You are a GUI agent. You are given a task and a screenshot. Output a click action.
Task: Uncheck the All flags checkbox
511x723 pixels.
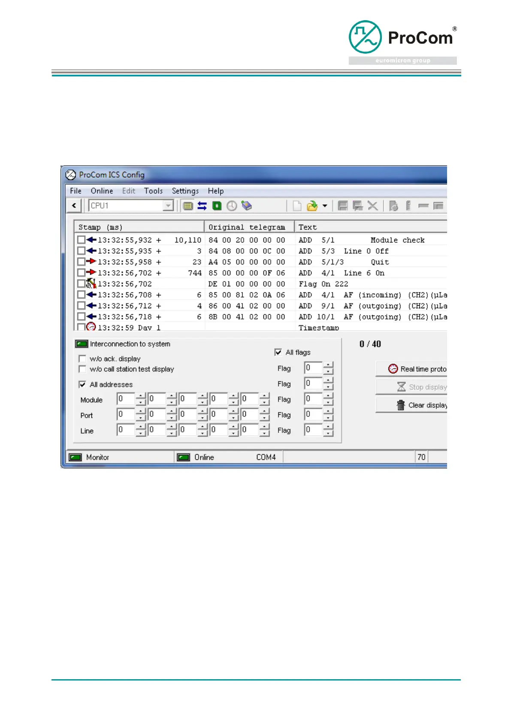tap(278, 352)
